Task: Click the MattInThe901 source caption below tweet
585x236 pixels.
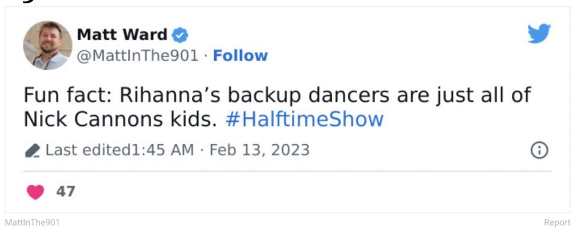Action: 32,223
